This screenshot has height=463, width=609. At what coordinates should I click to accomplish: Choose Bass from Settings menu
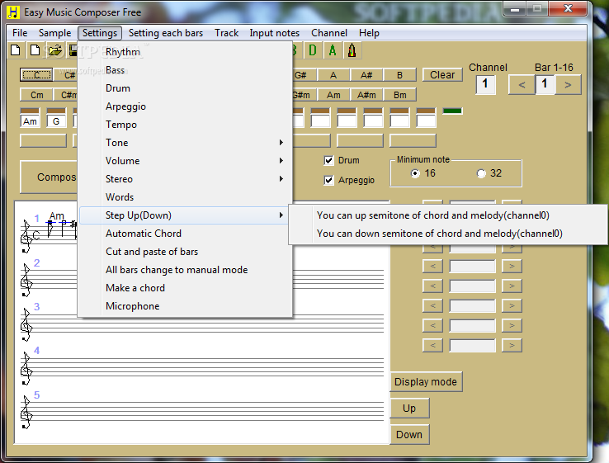pyautogui.click(x=186, y=70)
